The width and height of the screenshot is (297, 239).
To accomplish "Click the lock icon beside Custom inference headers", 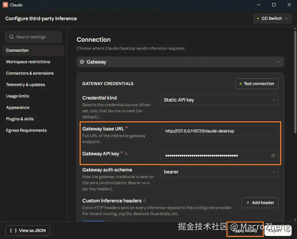I will (144, 201).
